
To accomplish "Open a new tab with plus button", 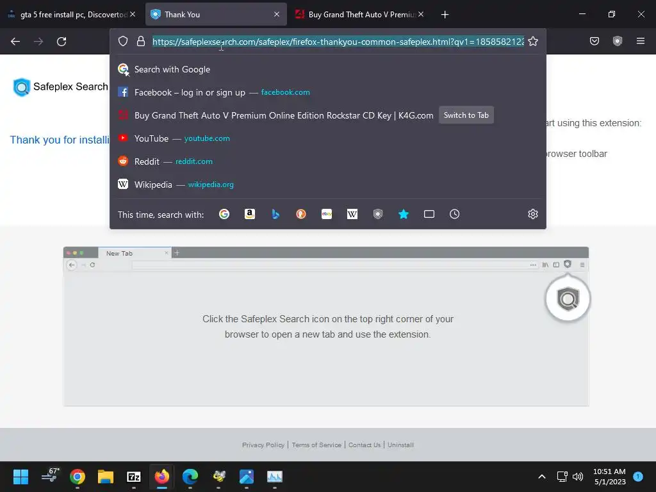I will [445, 15].
